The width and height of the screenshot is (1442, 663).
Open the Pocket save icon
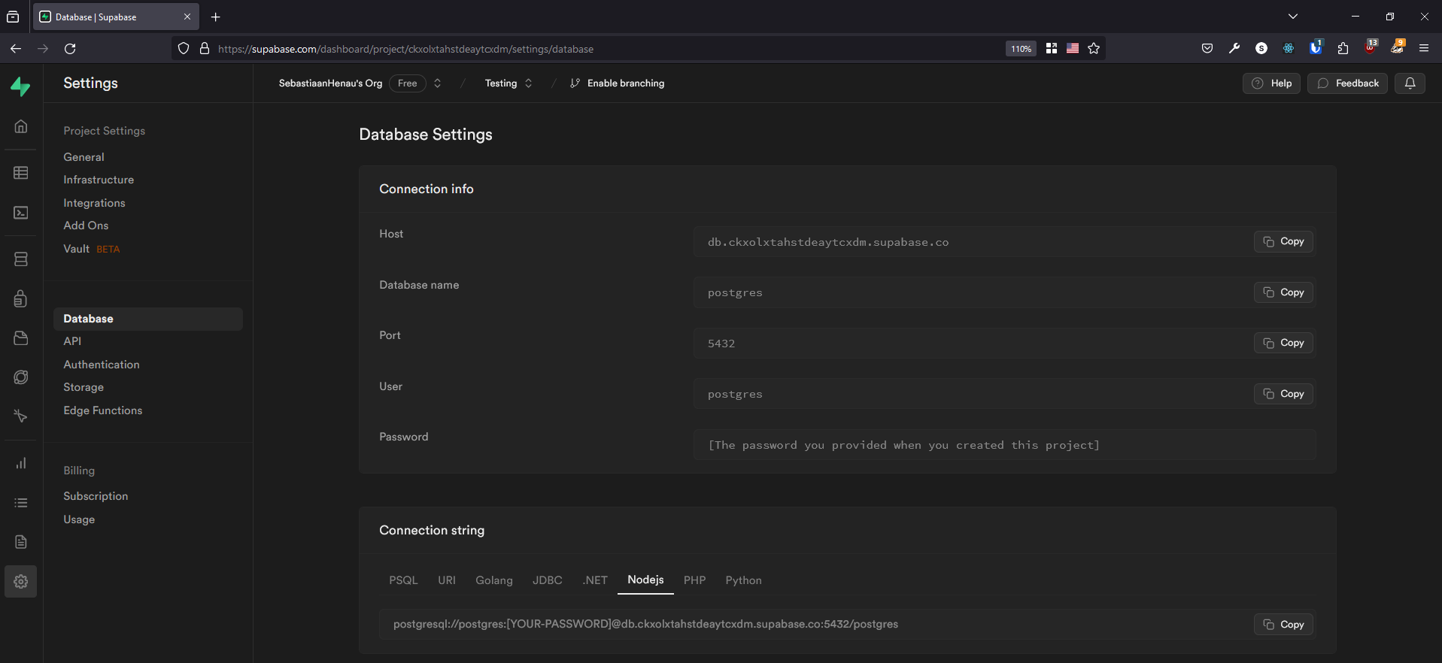(x=1207, y=49)
